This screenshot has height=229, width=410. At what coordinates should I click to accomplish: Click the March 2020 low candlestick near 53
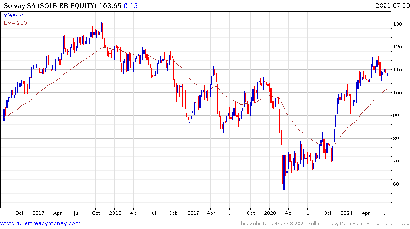coord(284,171)
